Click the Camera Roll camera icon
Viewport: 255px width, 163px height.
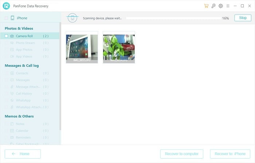(12, 36)
